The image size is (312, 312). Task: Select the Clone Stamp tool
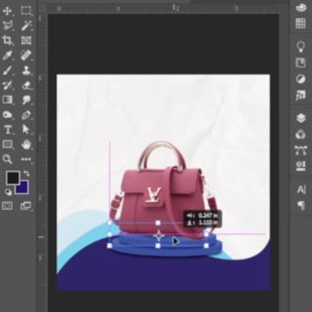26,70
